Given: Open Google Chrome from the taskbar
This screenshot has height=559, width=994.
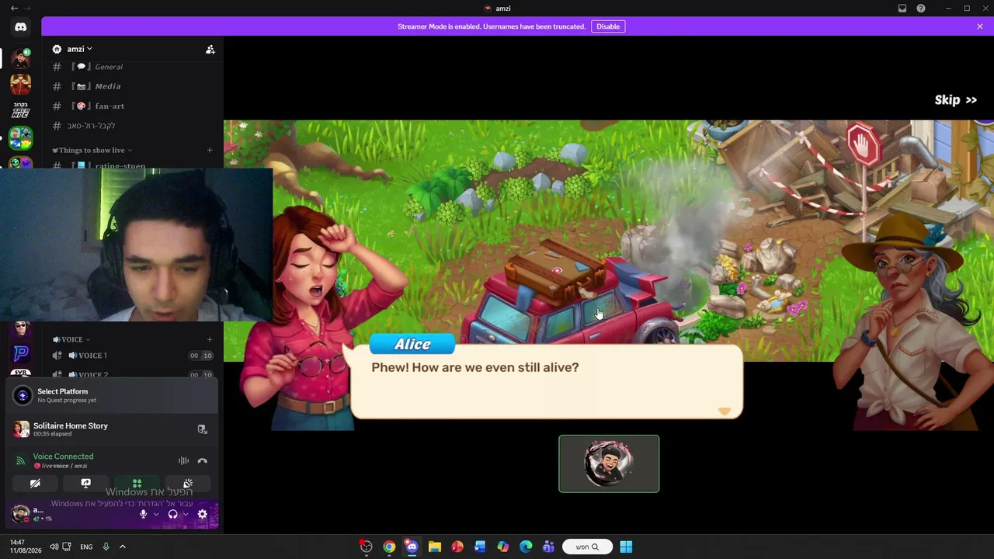Looking at the screenshot, I should click(x=389, y=547).
